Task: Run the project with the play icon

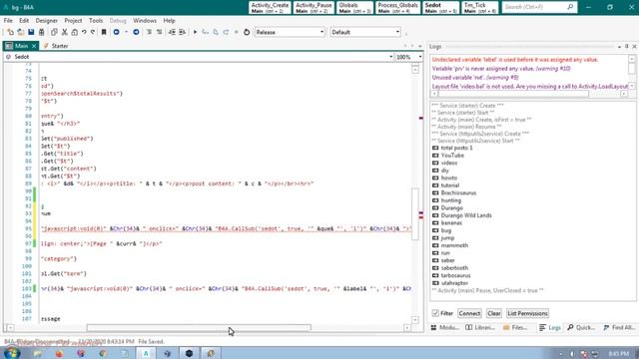Action: 196,32
